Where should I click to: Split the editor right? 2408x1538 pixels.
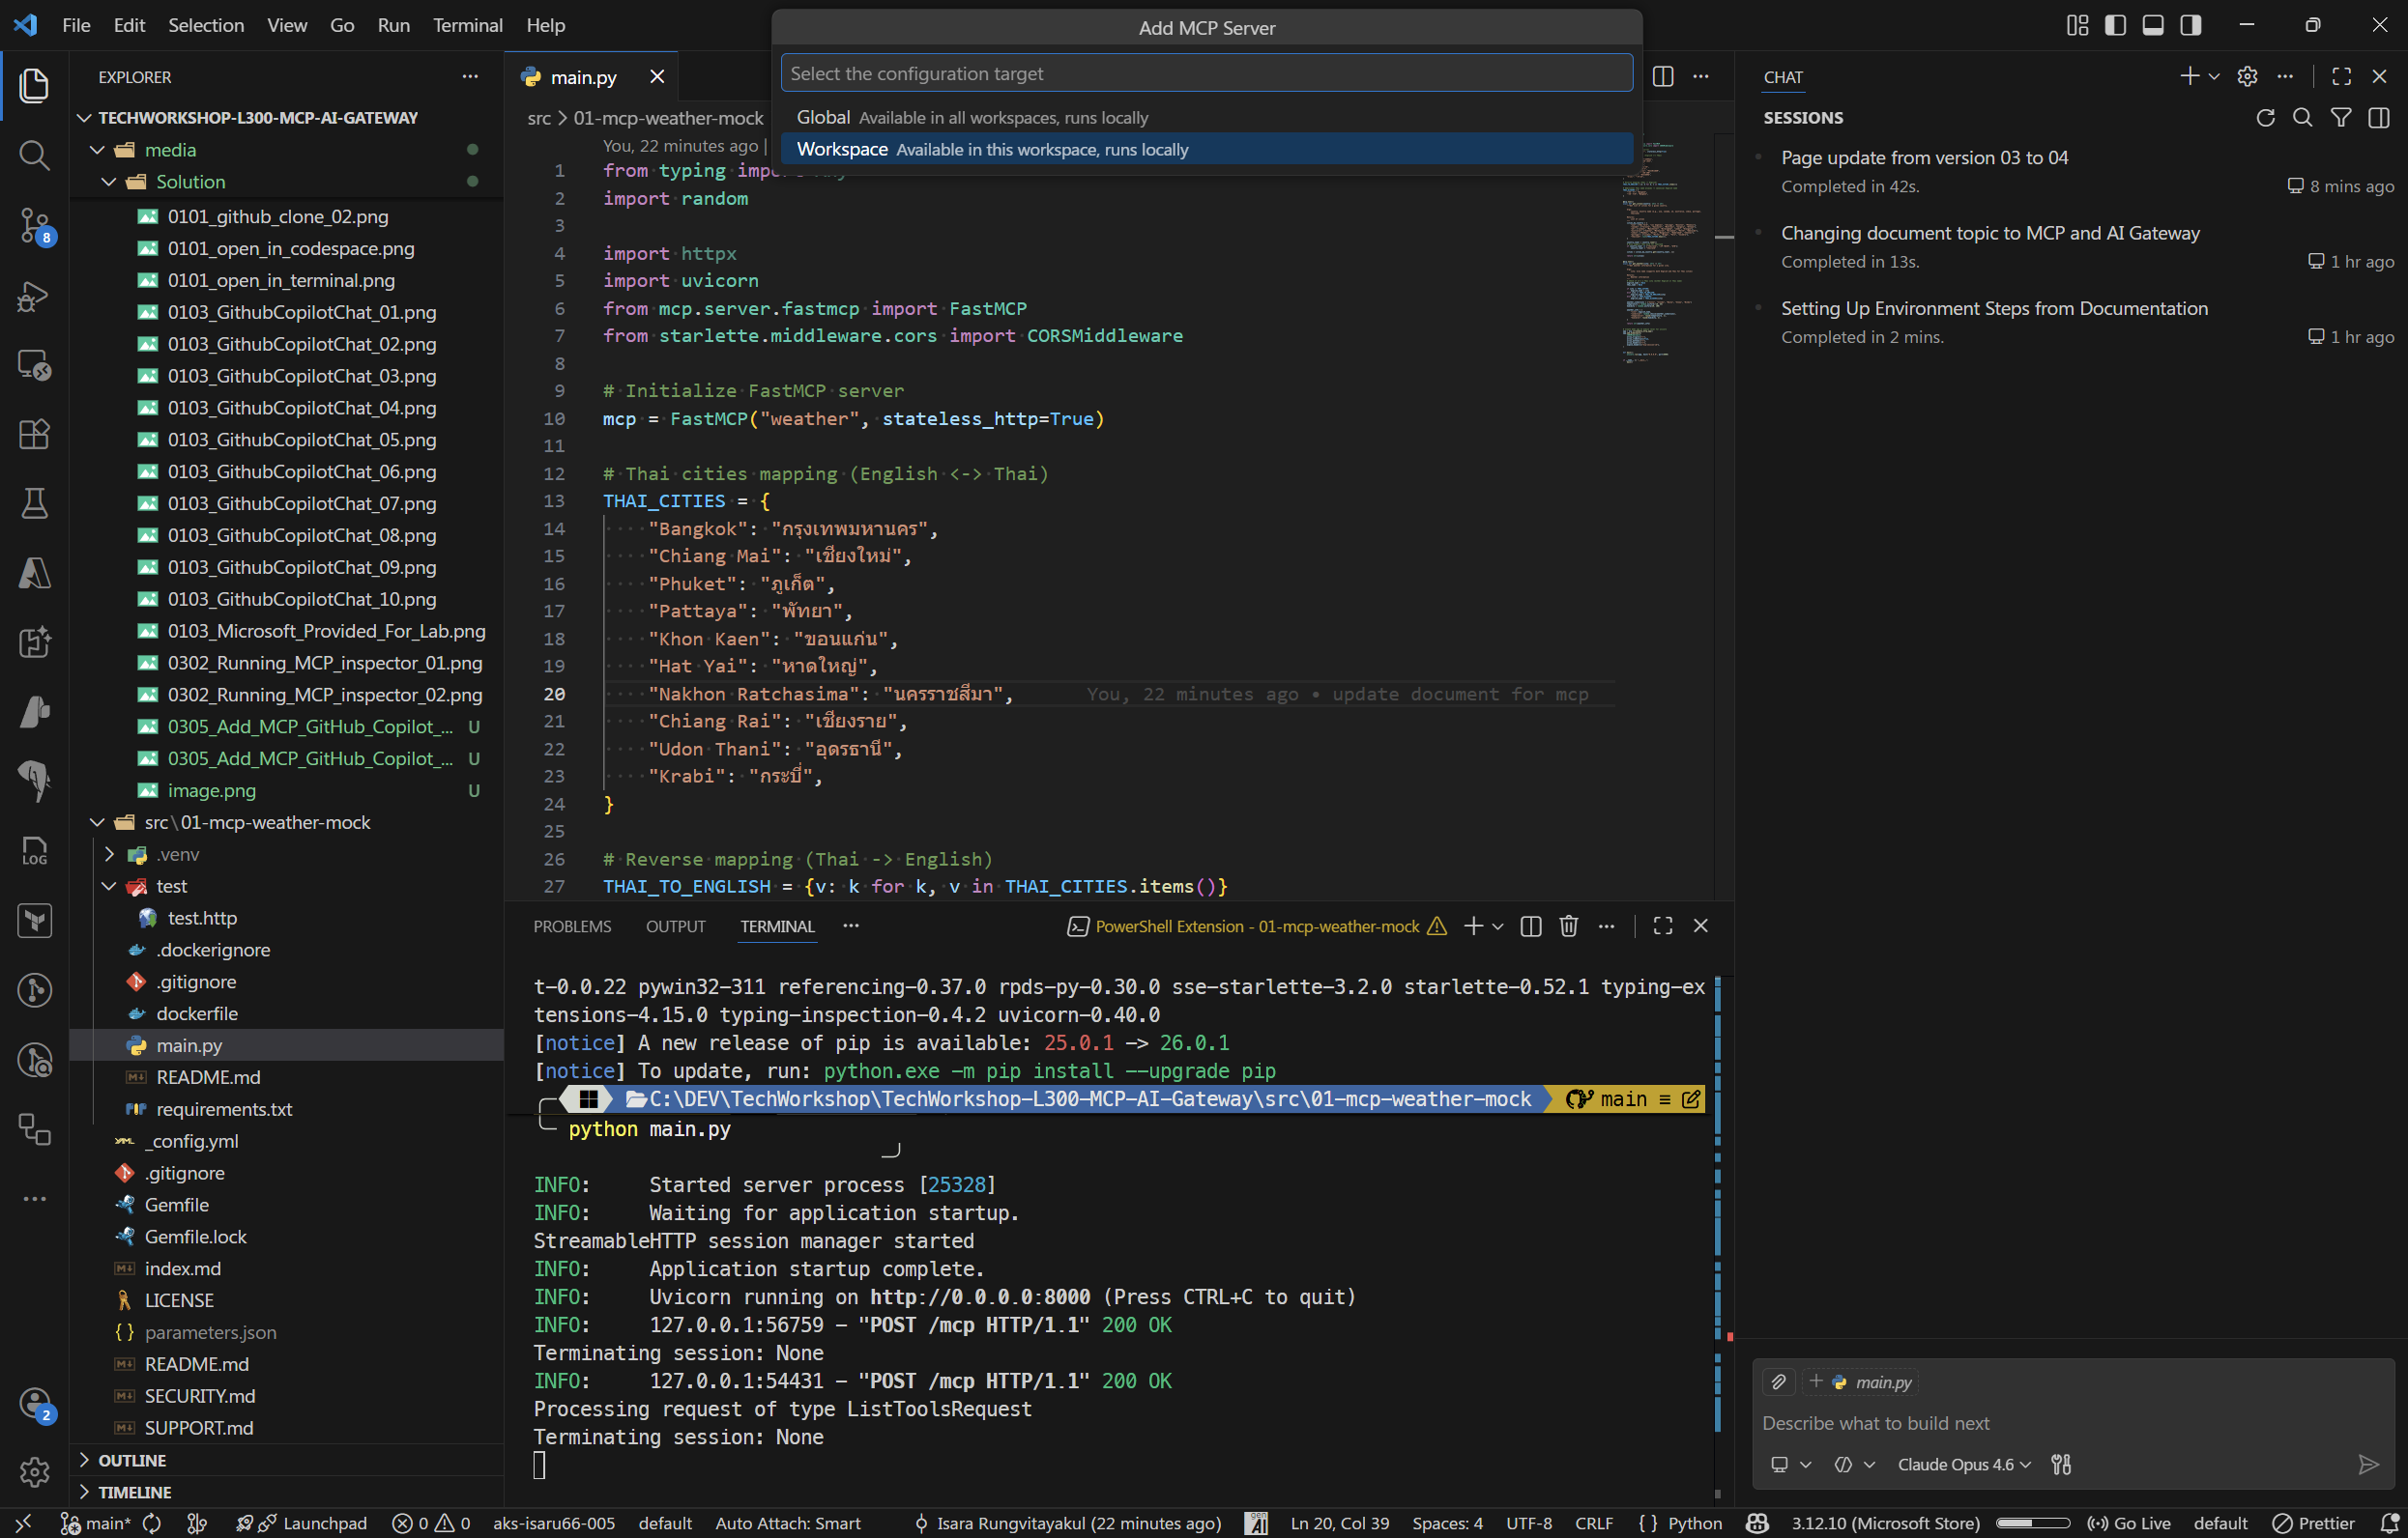click(x=1663, y=77)
